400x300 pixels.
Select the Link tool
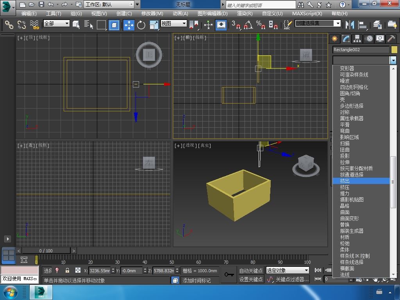(9, 25)
